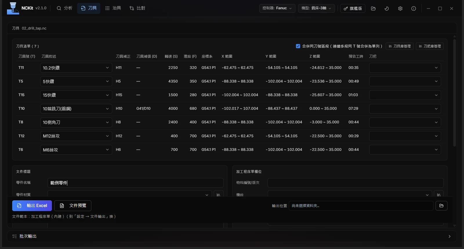Open T10 10端銑刀(鎢鋼) description dropdown
The height and width of the screenshot is (249, 464).
pos(76,109)
